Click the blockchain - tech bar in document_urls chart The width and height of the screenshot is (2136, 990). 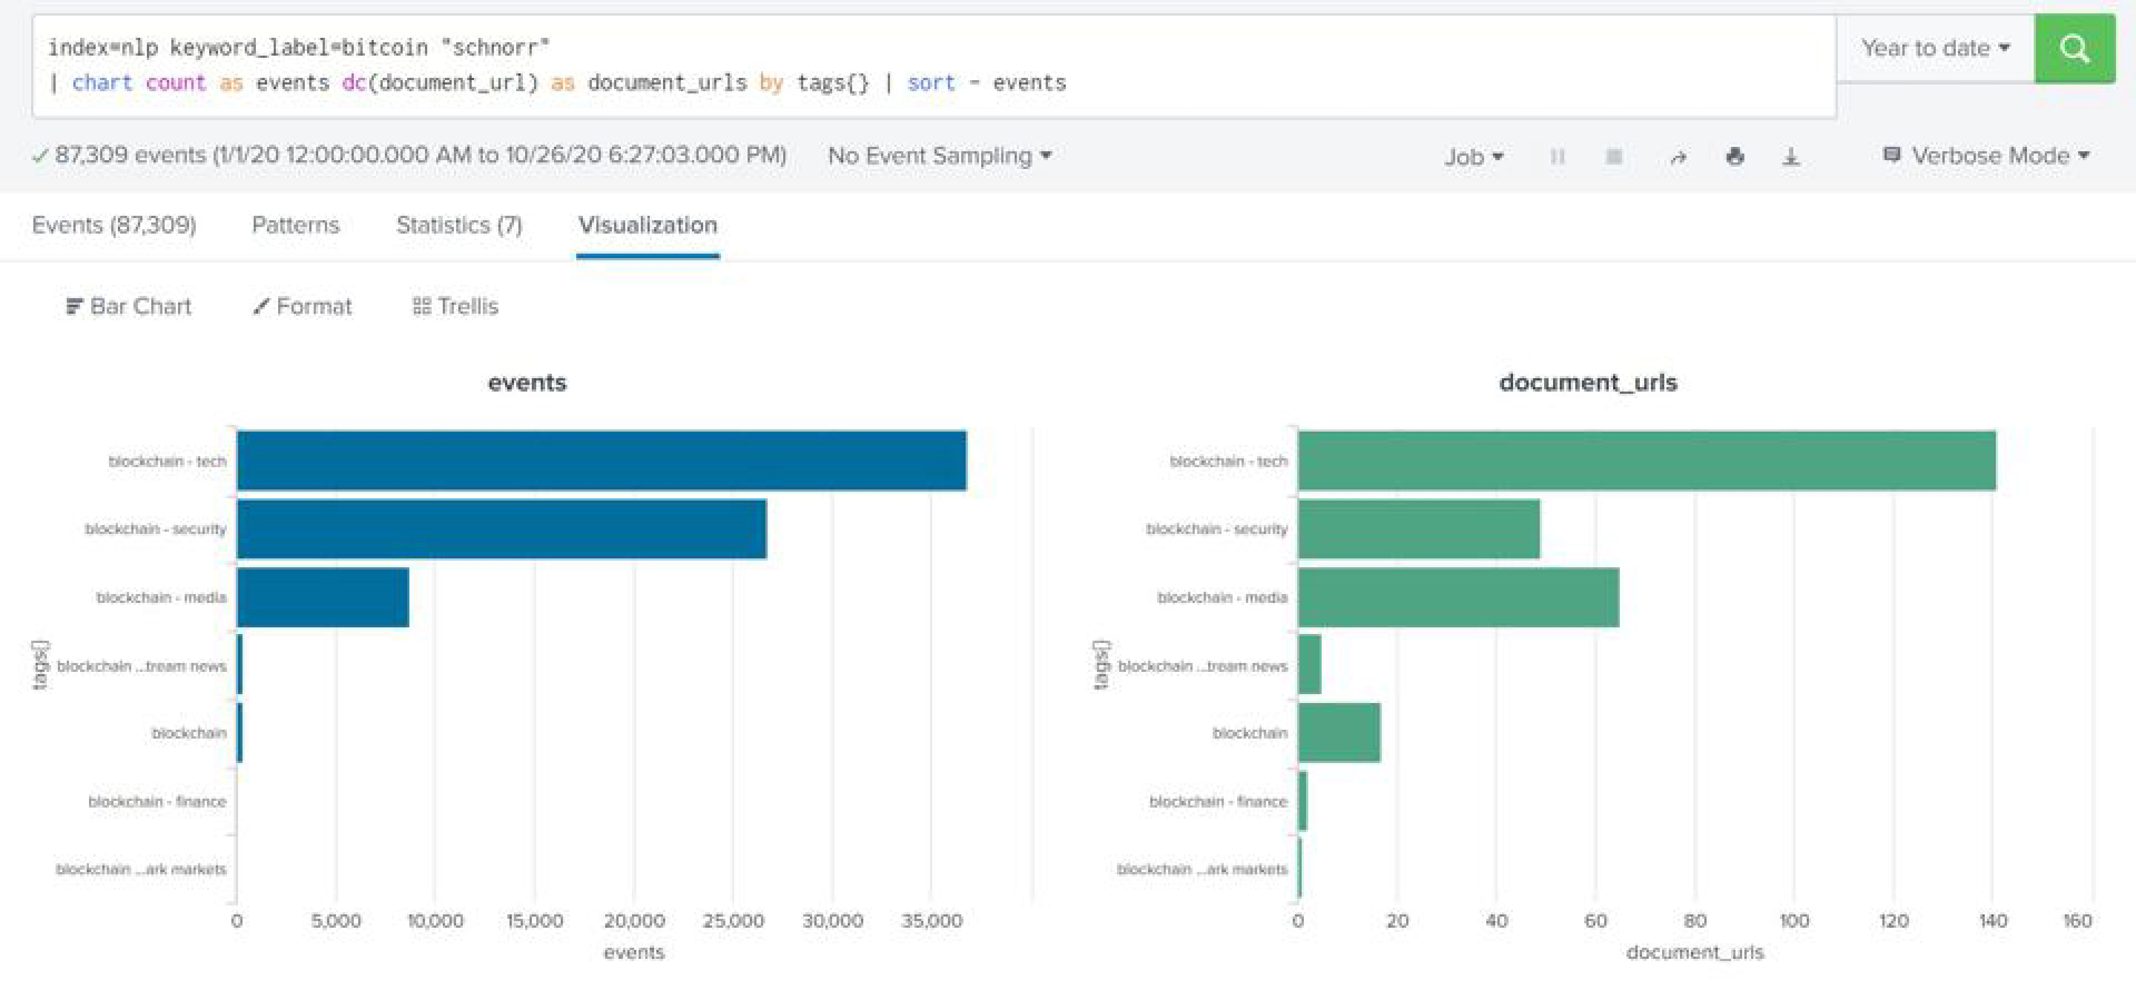point(1646,460)
